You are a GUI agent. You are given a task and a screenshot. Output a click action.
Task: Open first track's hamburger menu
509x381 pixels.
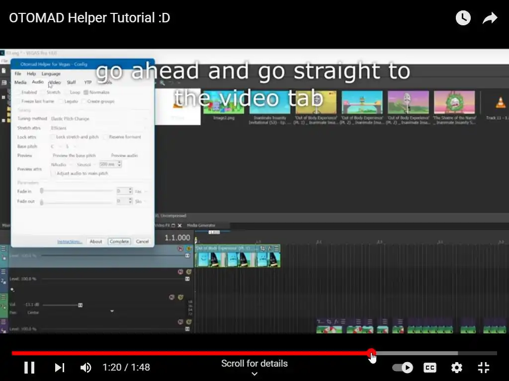tap(3, 249)
